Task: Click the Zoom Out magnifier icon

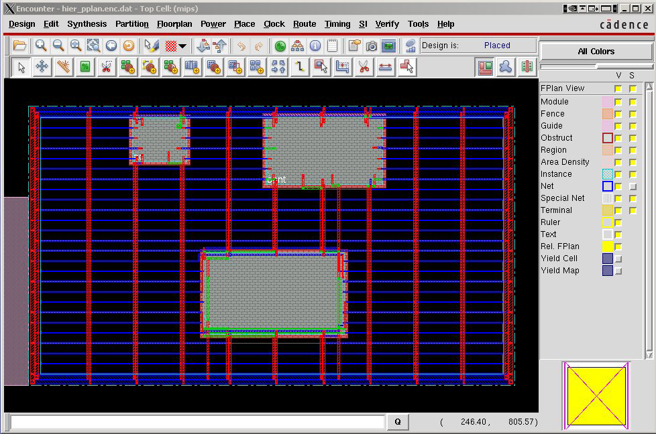Action: coord(58,46)
